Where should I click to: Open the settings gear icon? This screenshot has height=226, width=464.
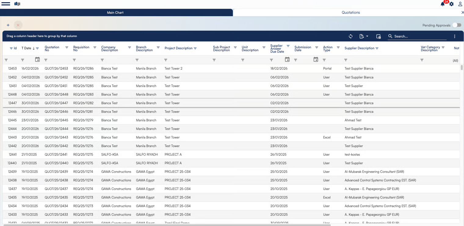(451, 4)
